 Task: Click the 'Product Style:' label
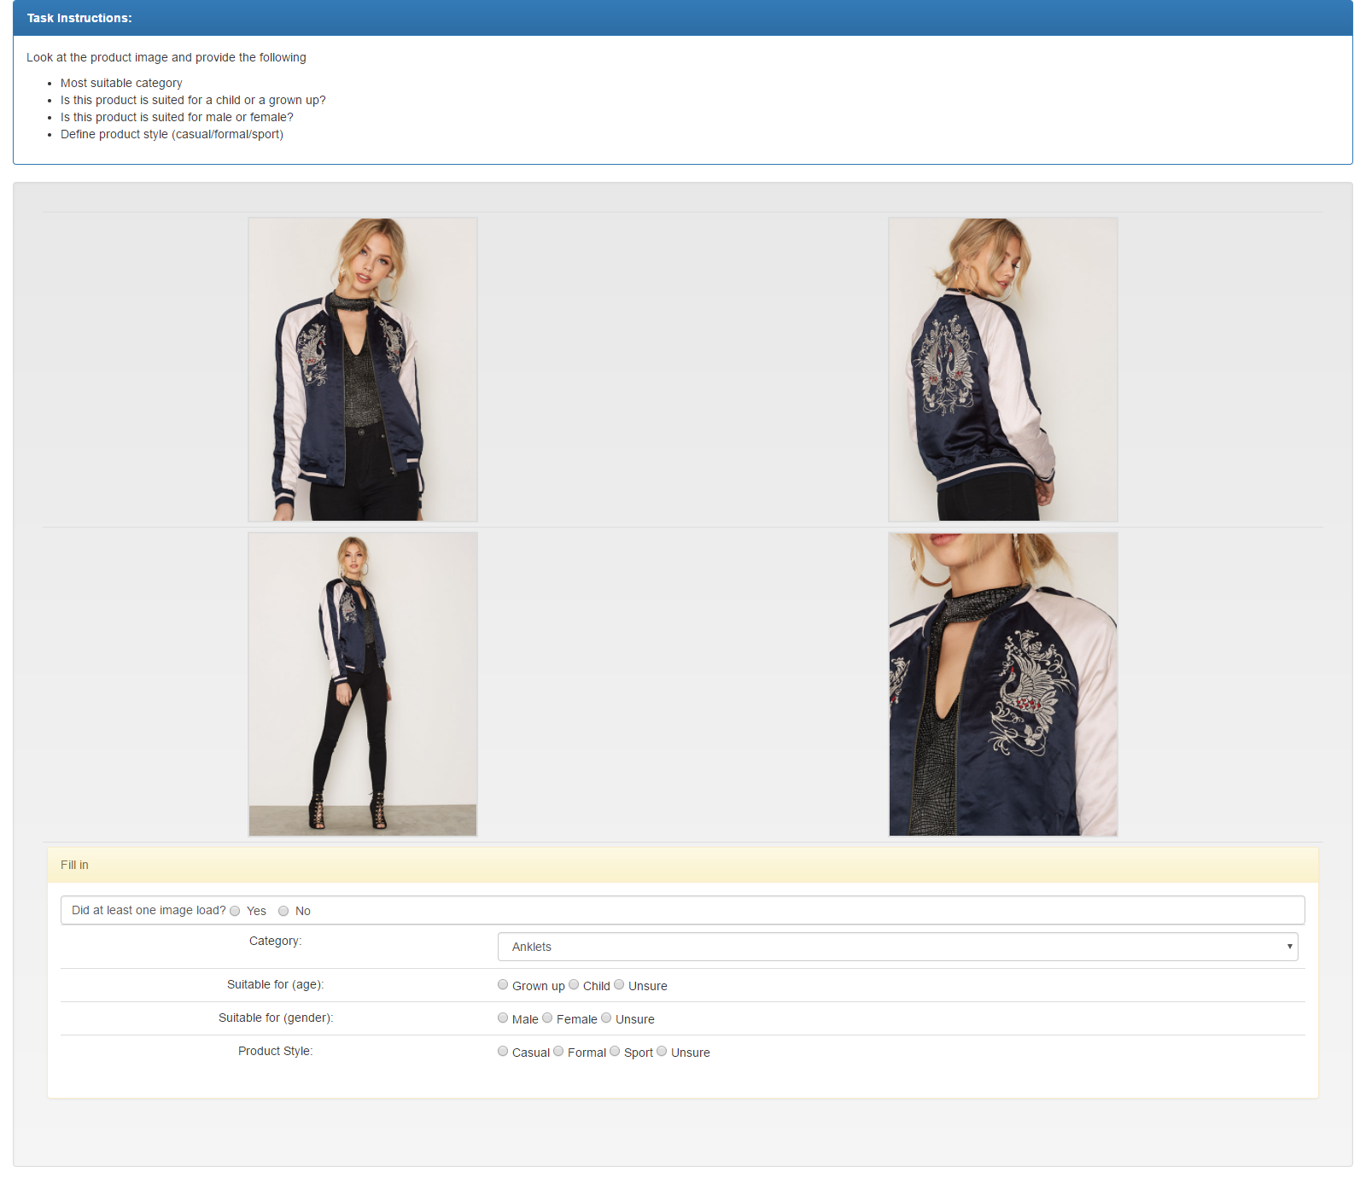(276, 1052)
